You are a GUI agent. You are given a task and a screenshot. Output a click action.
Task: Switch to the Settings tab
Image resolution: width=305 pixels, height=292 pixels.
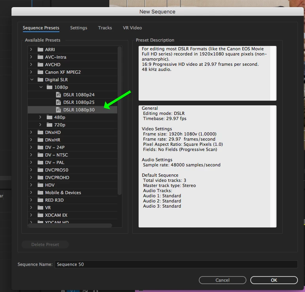[x=78, y=28]
